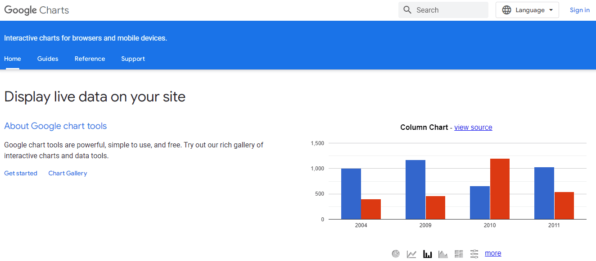The image size is (596, 261).
Task: Click the Get started link
Action: click(20, 173)
